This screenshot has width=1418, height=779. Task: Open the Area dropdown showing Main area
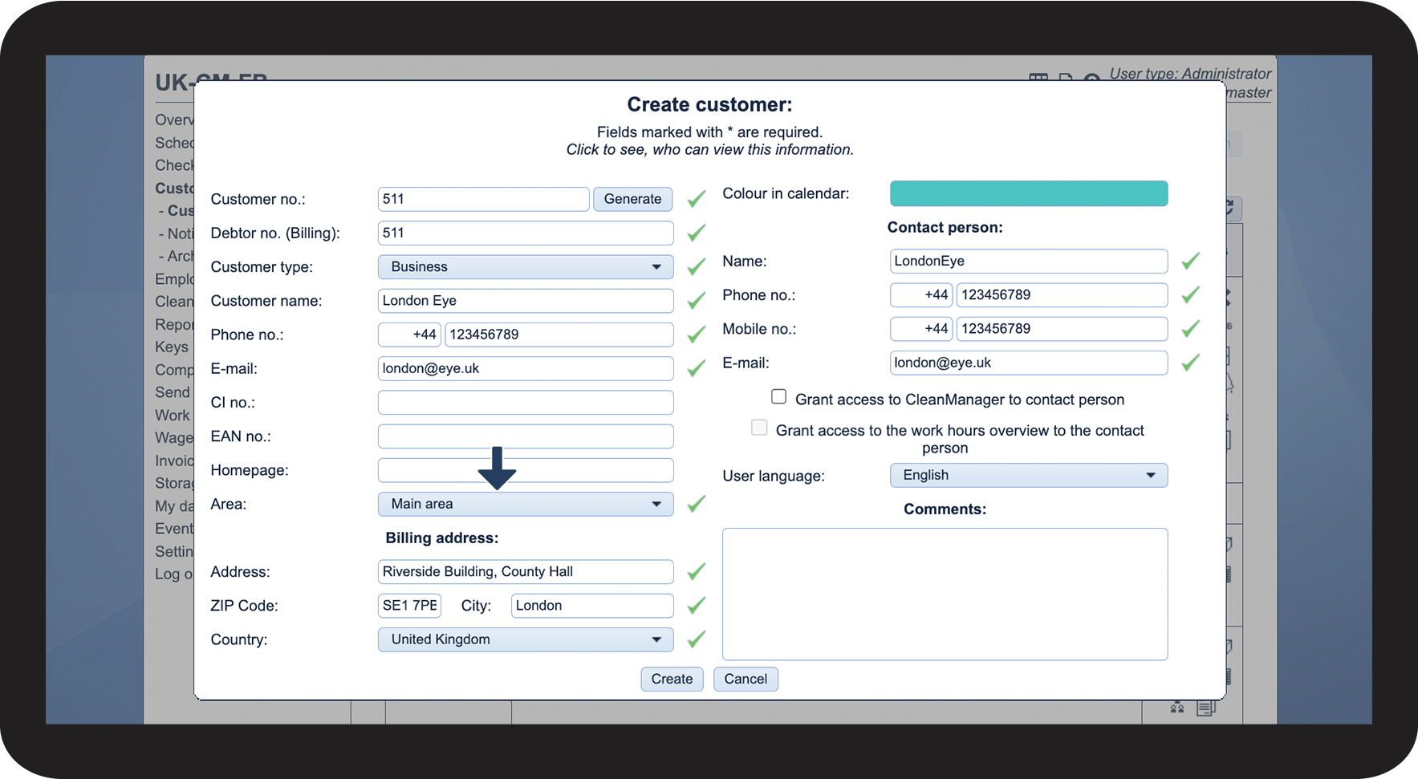(x=526, y=504)
